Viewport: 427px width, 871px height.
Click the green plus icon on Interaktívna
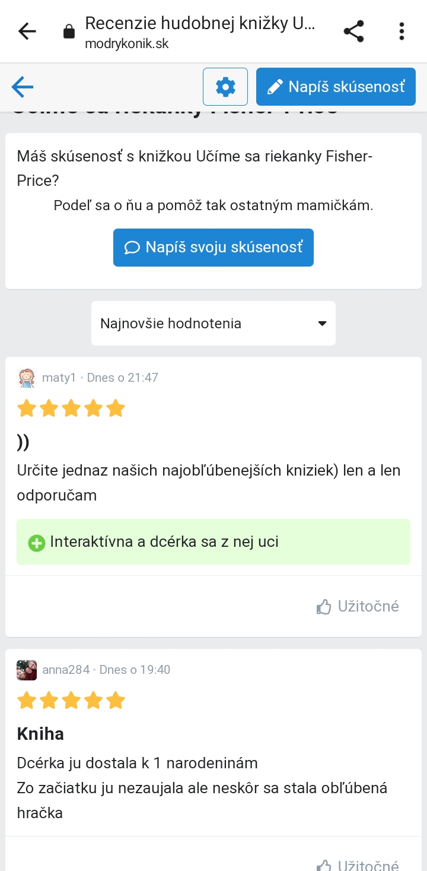(x=37, y=543)
